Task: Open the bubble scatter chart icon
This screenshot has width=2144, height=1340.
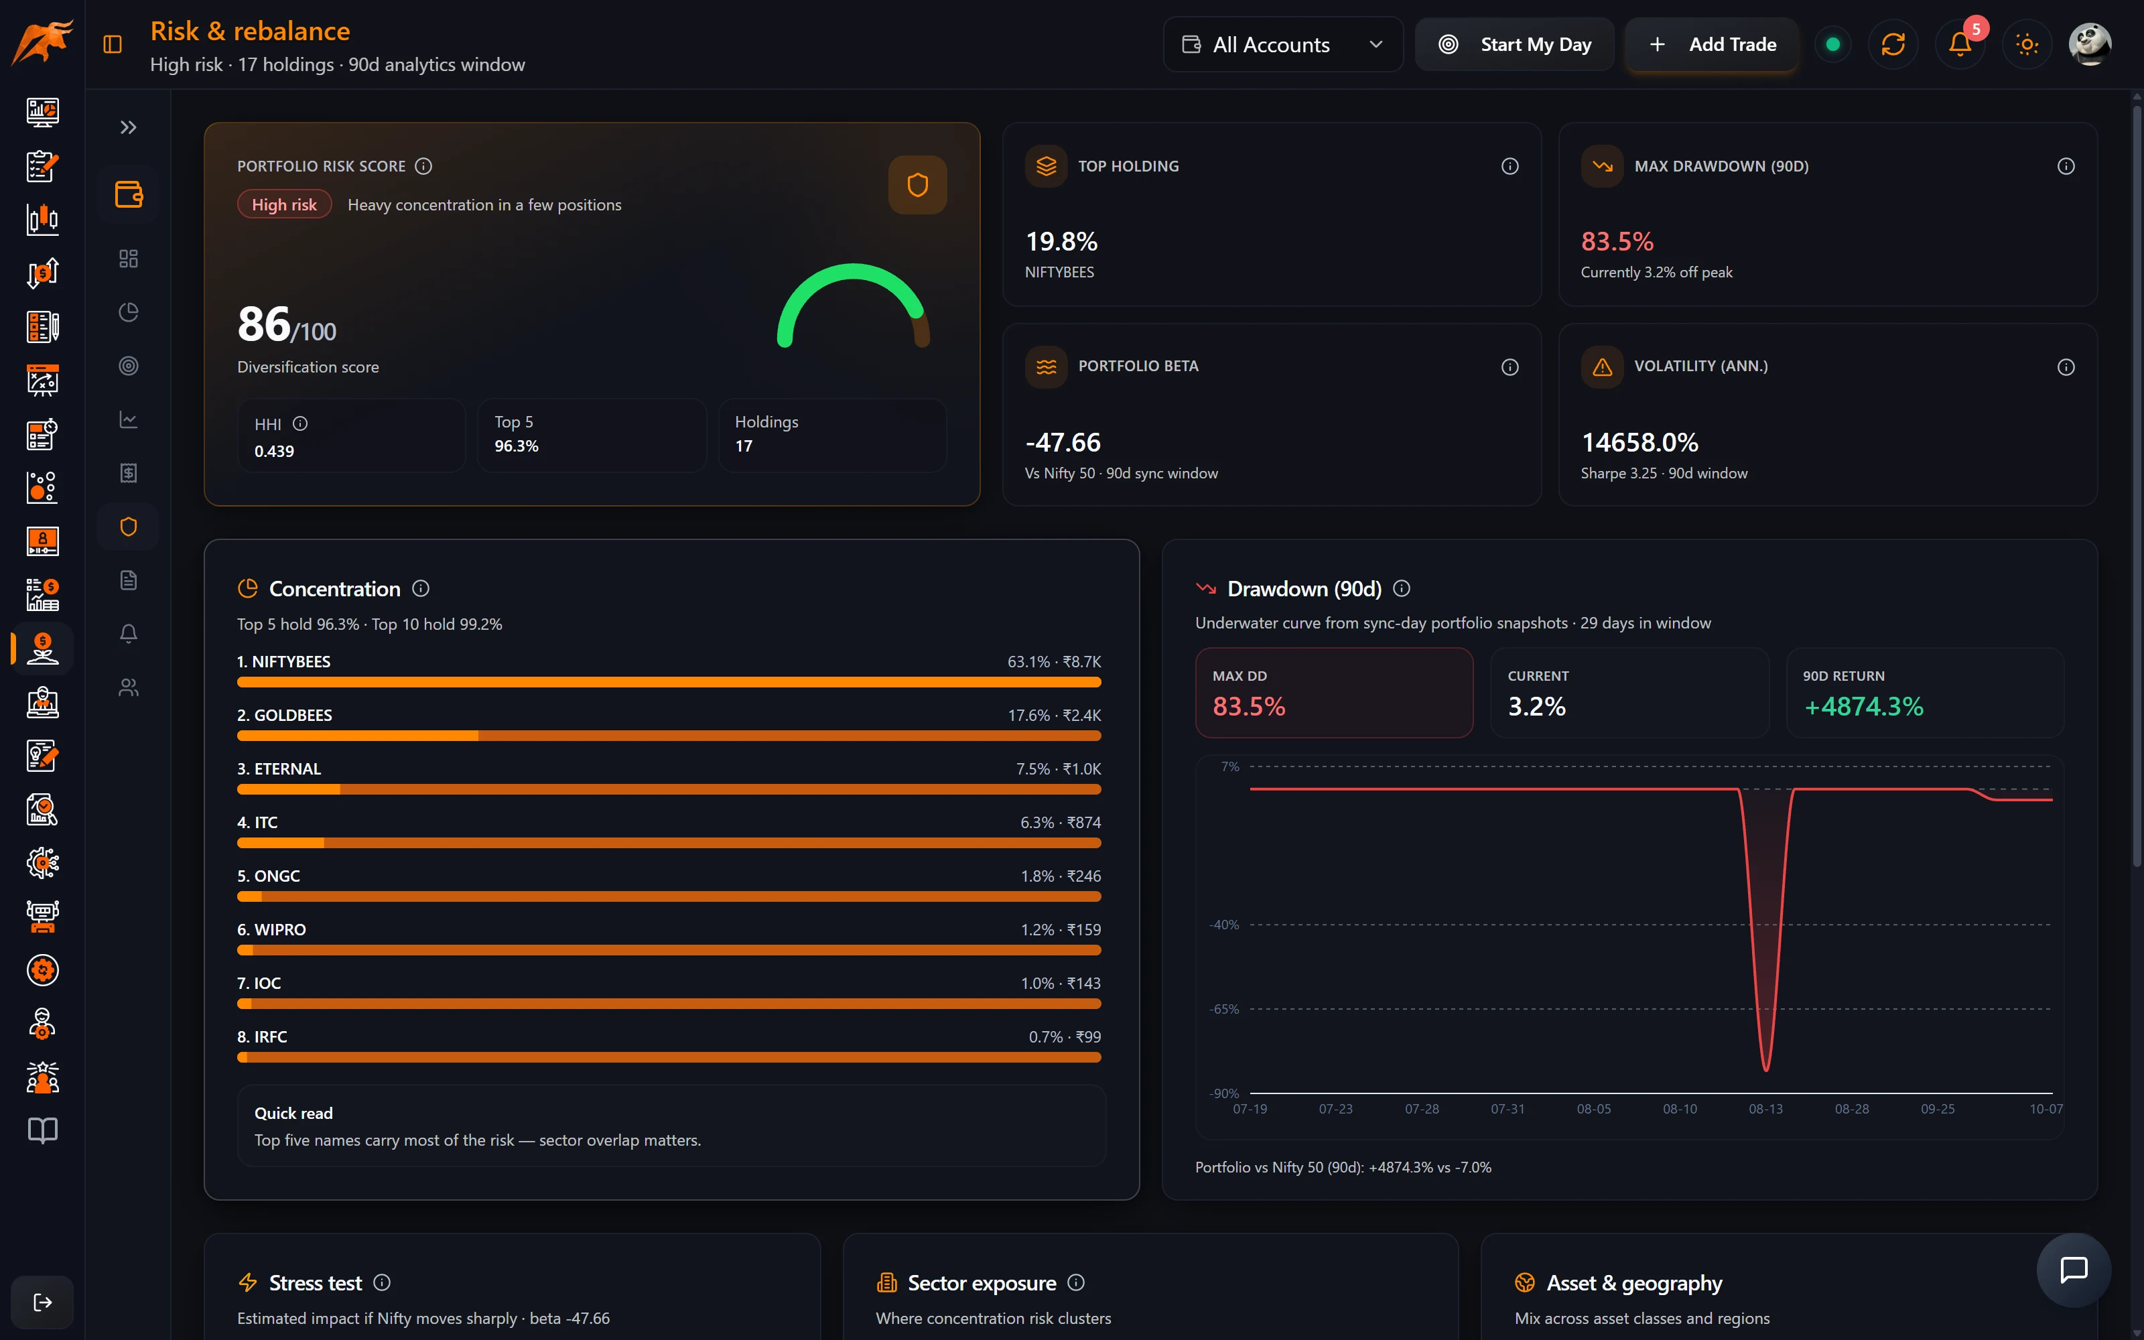Action: (x=42, y=488)
